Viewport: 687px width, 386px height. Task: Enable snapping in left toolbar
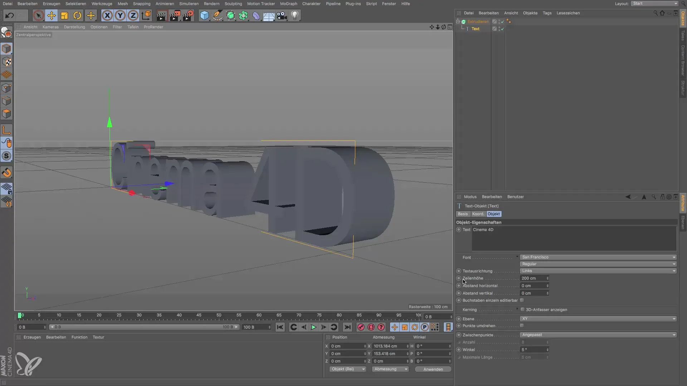[6, 173]
